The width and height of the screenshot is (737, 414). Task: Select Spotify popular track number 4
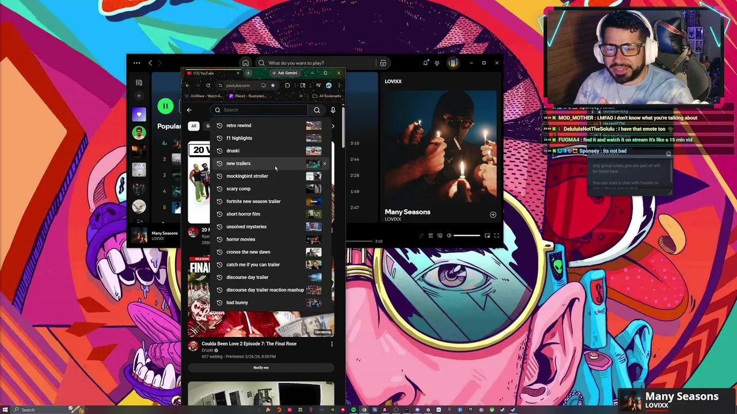[164, 191]
